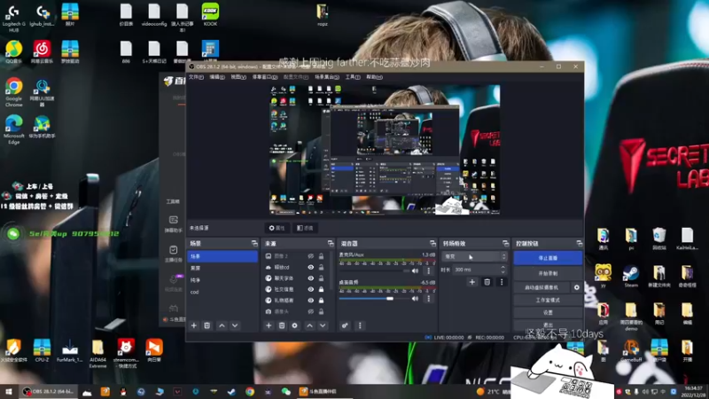Show hidden first image source via eye icon
This screenshot has width=709, height=399.
click(x=311, y=256)
